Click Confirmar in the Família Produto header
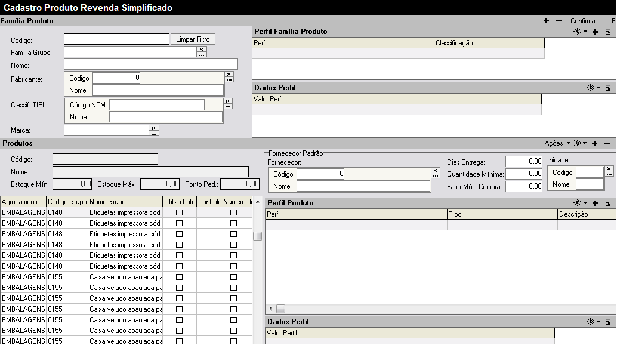Image resolution: width=617 pixels, height=345 pixels. point(584,21)
